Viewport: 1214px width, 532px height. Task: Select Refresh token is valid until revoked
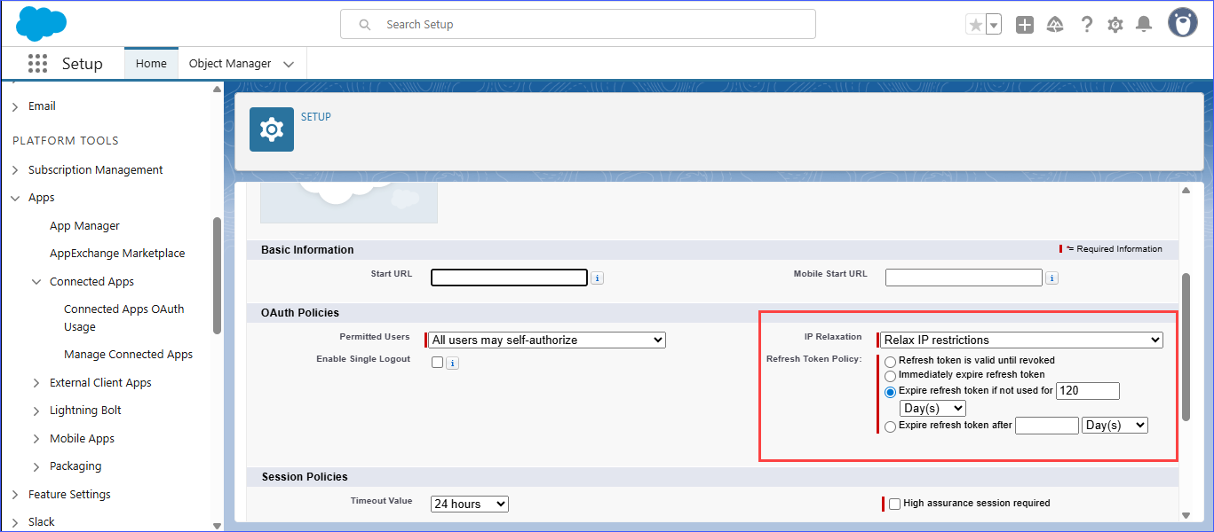click(x=890, y=362)
